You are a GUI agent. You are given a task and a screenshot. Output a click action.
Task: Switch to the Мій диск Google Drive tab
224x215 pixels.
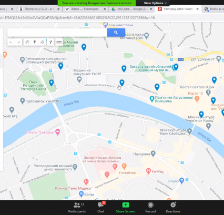point(132,9)
